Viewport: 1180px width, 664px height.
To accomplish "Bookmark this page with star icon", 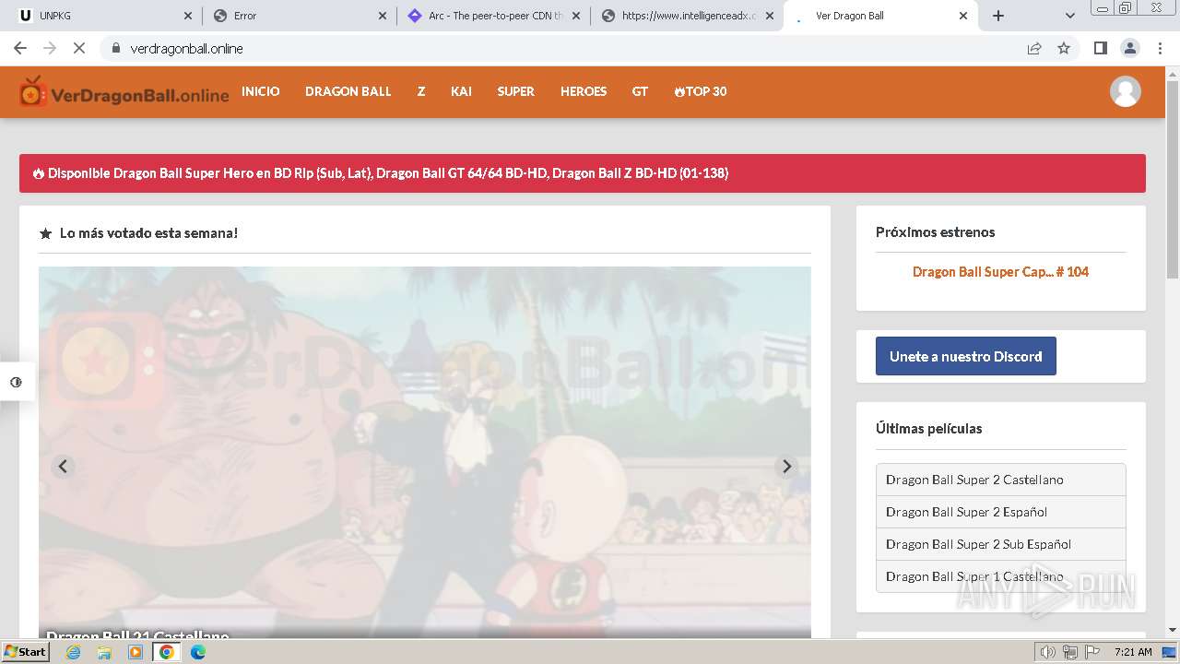I will (x=1064, y=48).
